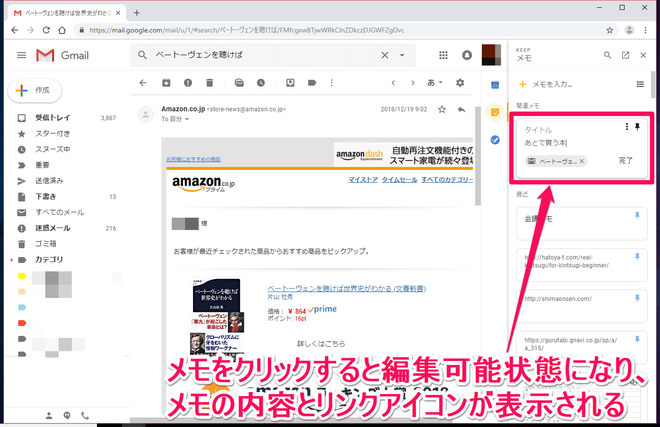This screenshot has height=427, width=660.
Task: Open ベートーヴェンを聴けば世界史がわかる book link
Action: (346, 289)
